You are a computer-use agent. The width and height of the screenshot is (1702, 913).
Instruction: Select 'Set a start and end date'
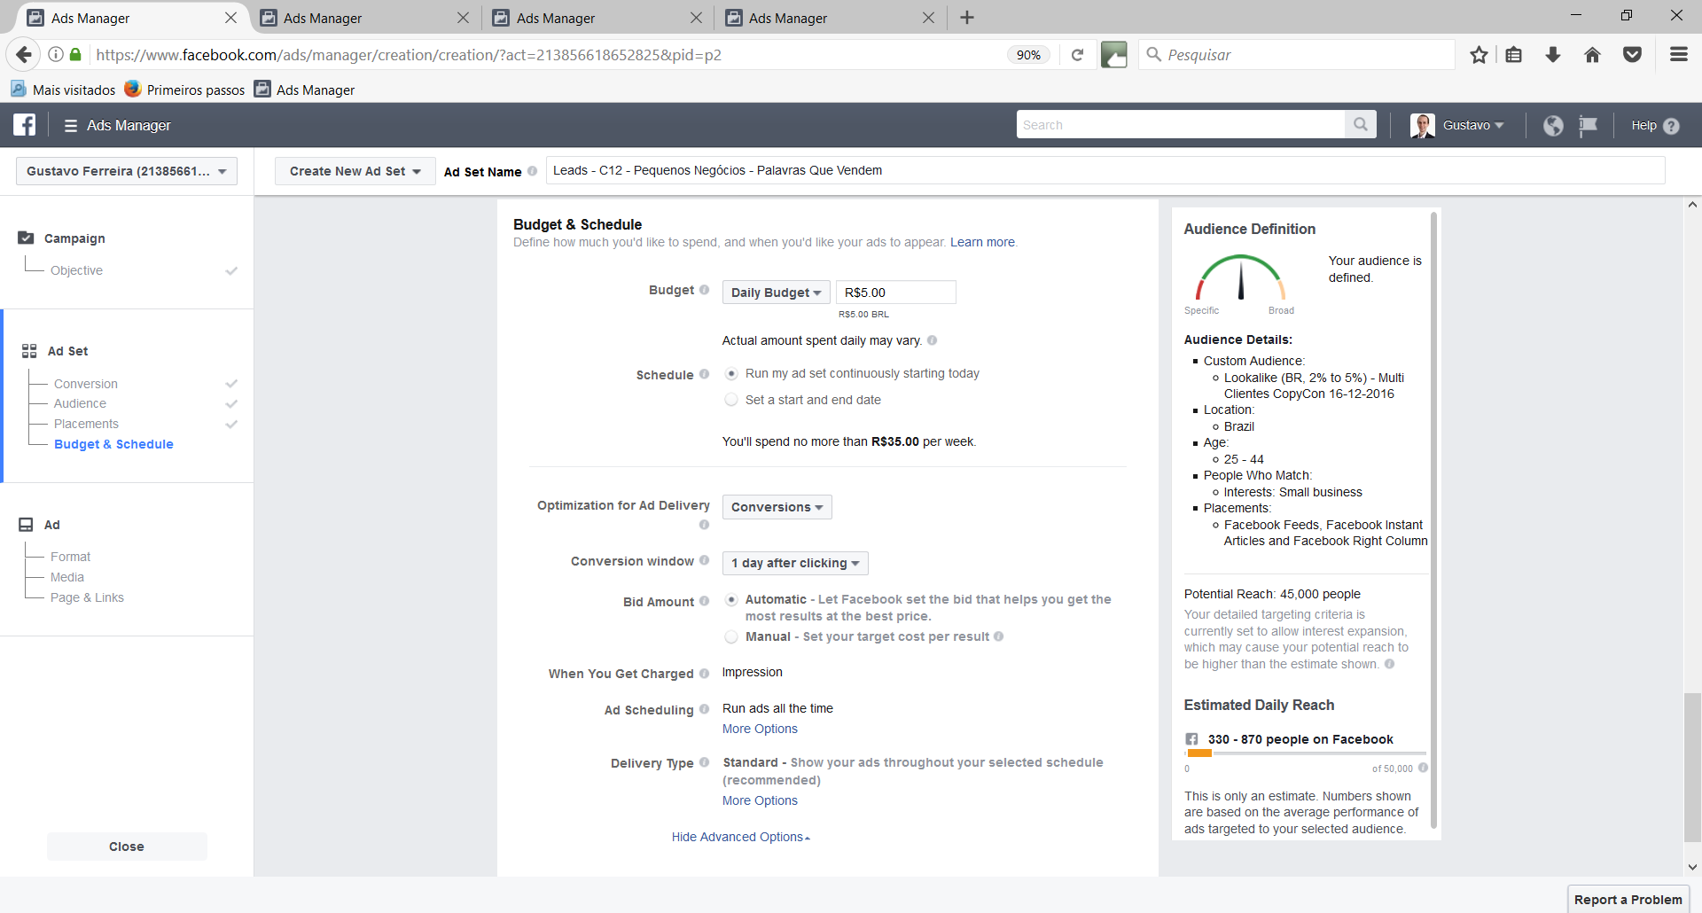pyautogui.click(x=731, y=400)
